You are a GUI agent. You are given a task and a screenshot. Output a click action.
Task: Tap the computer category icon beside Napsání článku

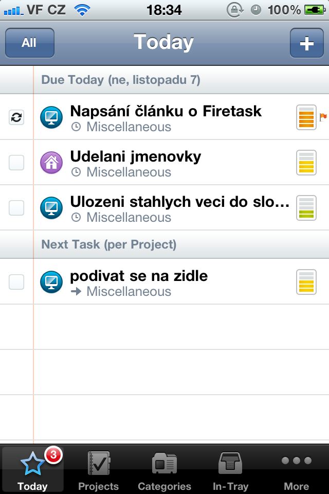(x=50, y=117)
